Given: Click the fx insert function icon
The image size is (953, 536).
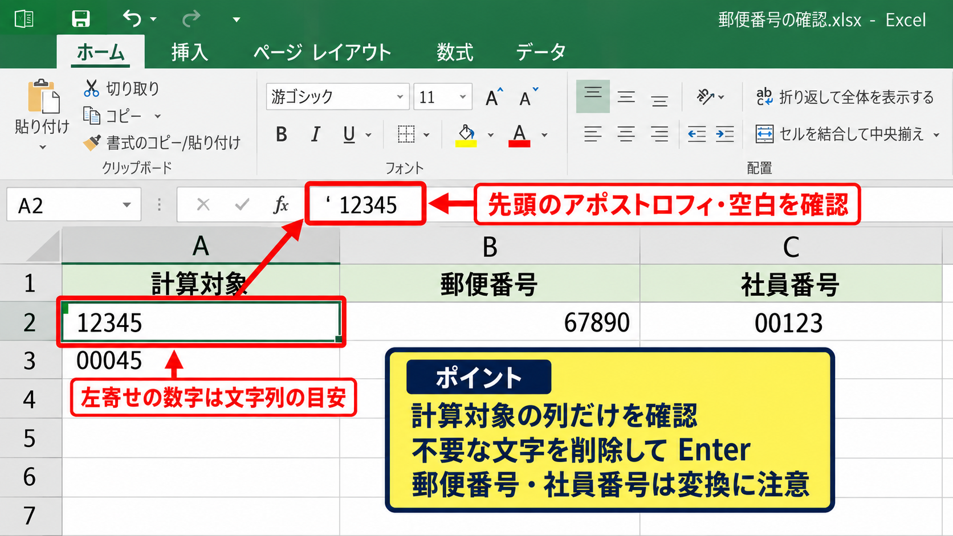Looking at the screenshot, I should [281, 204].
